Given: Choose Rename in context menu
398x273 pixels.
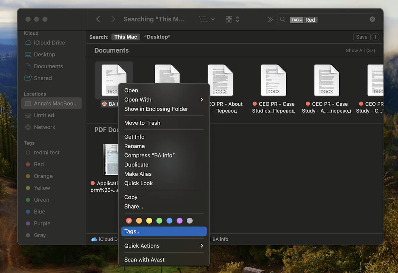Looking at the screenshot, I should [164, 146].
